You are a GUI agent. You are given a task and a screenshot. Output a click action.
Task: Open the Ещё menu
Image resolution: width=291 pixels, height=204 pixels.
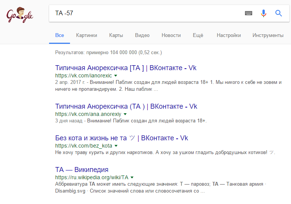198,35
